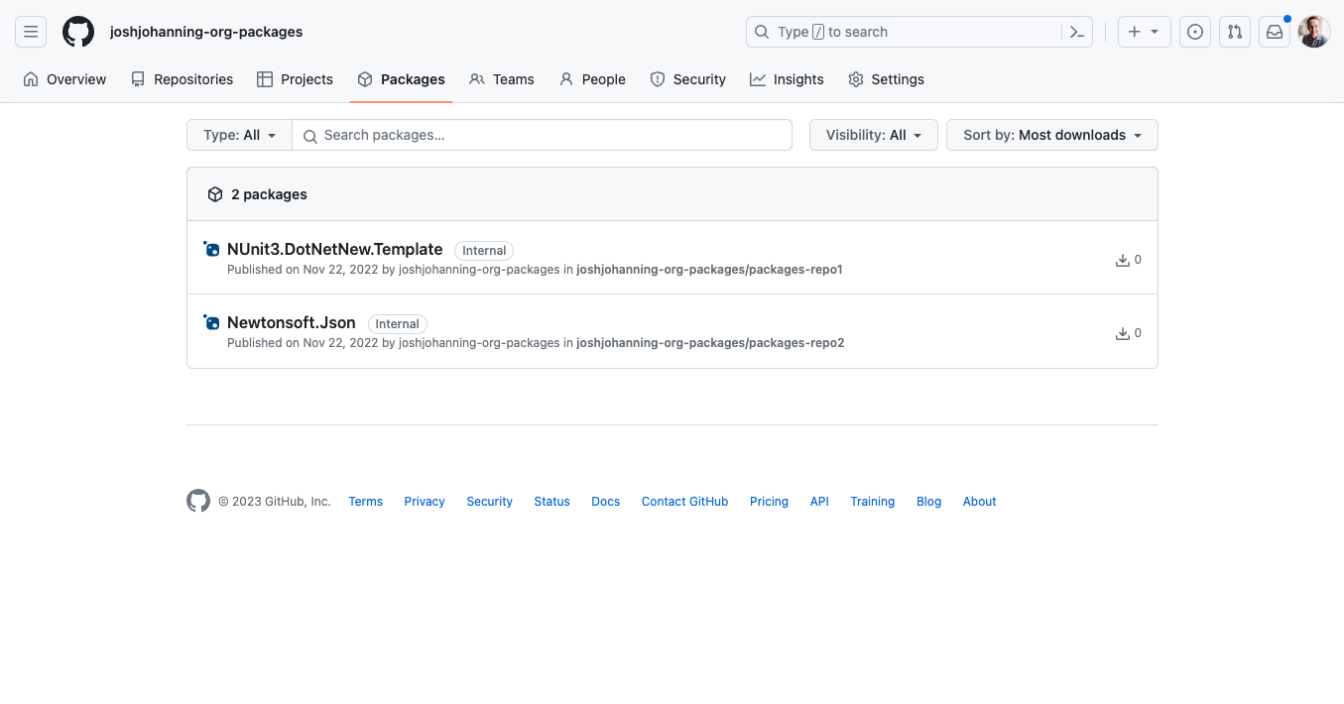Click the user profile avatar
Image resolution: width=1344 pixels, height=704 pixels.
click(1314, 32)
